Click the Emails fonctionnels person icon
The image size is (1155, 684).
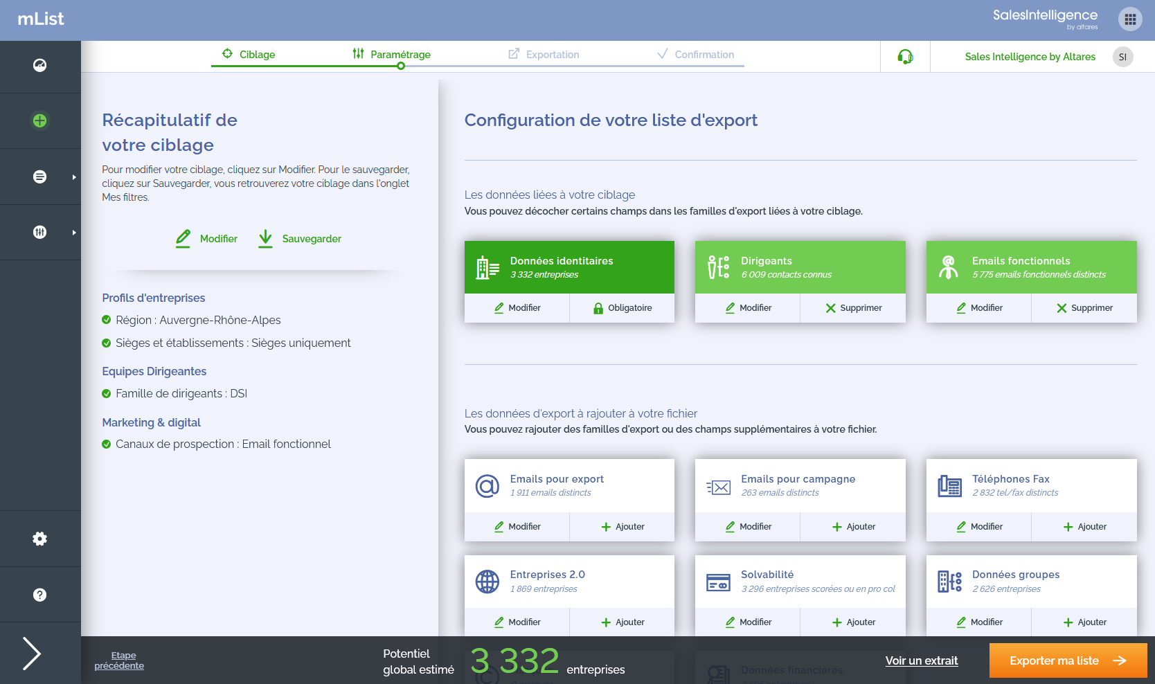tap(949, 267)
